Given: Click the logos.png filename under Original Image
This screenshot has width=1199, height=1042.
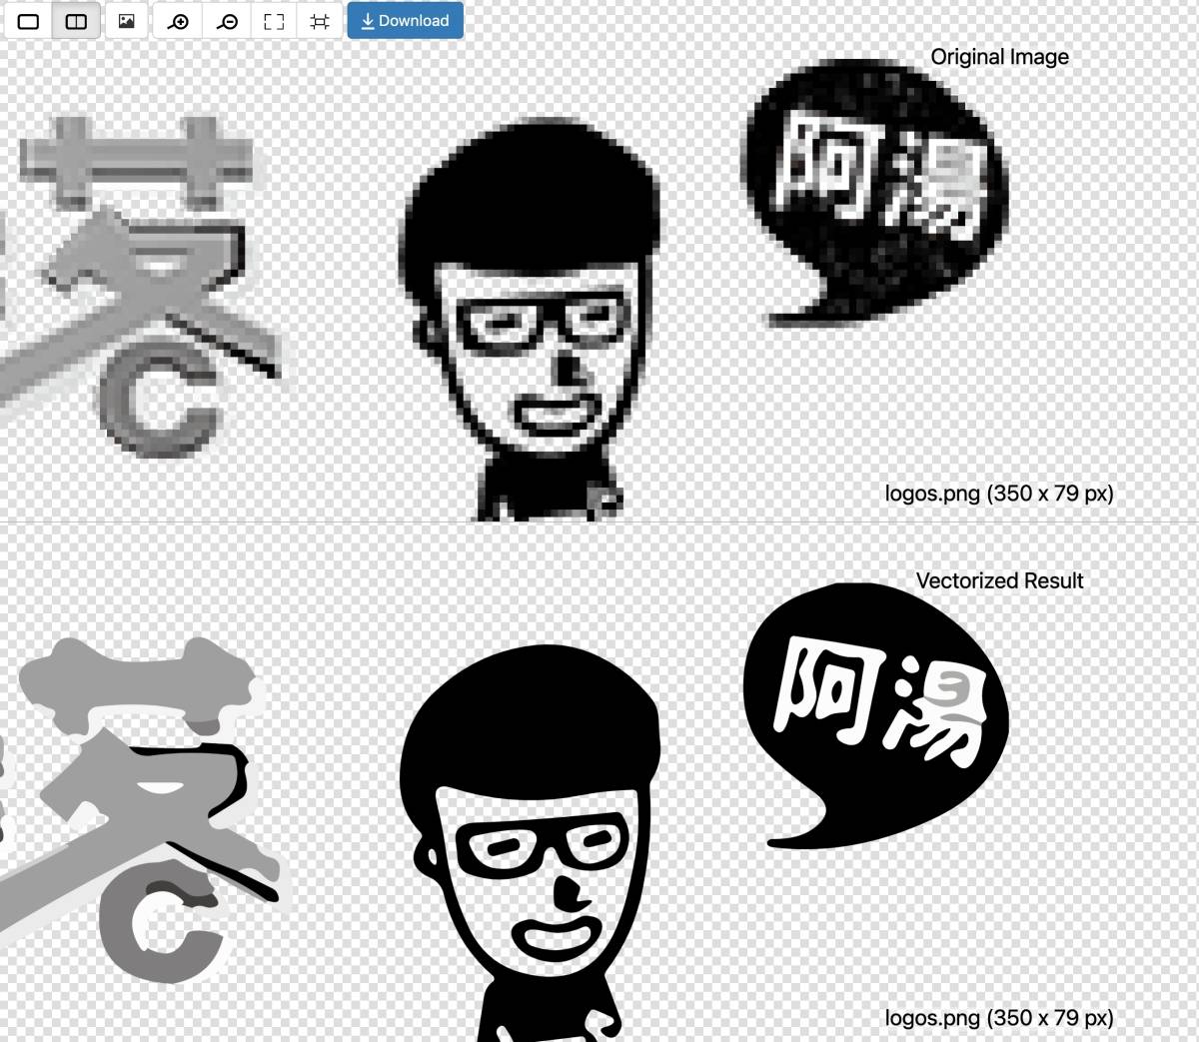Looking at the screenshot, I should 999,493.
